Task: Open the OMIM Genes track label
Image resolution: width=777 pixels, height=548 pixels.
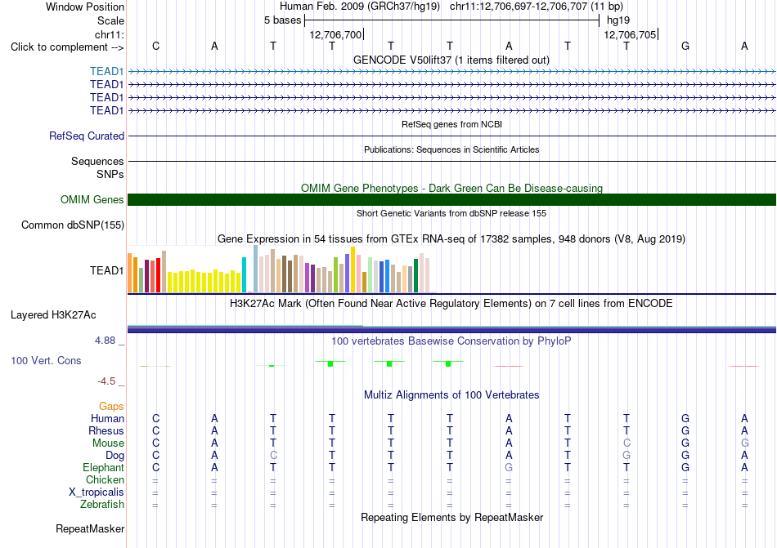Action: coord(92,199)
